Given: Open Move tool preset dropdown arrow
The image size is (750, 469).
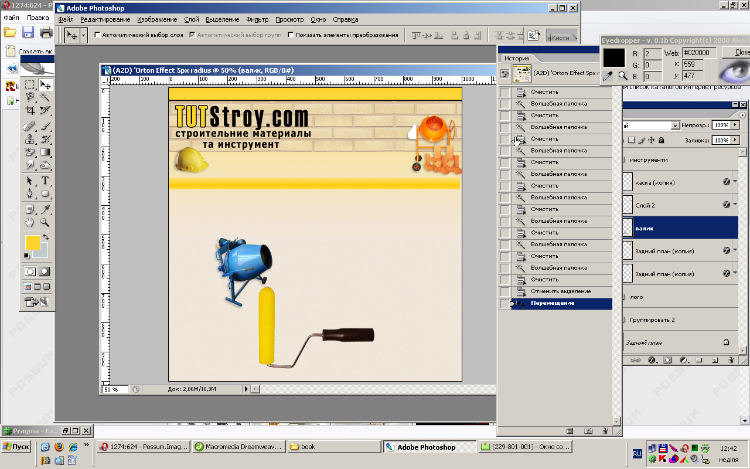Looking at the screenshot, I should coord(83,35).
